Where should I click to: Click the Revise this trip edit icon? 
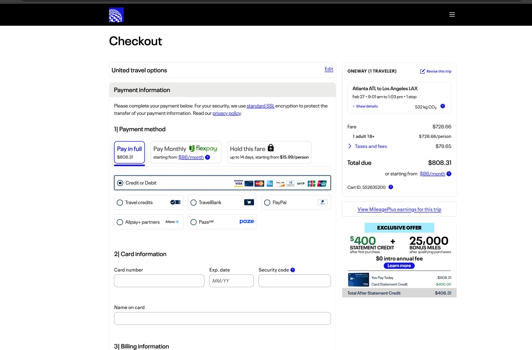pos(422,71)
